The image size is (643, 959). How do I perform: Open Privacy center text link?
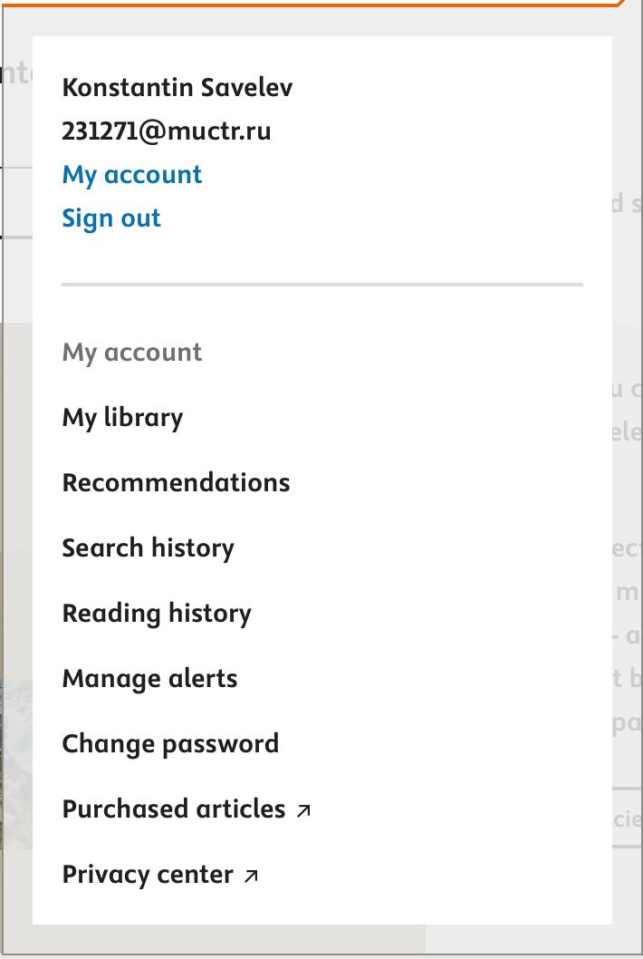[148, 875]
